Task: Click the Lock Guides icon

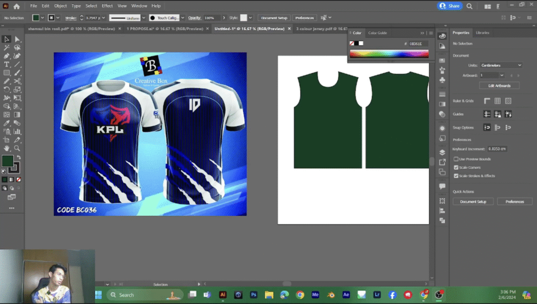Action: point(497,114)
